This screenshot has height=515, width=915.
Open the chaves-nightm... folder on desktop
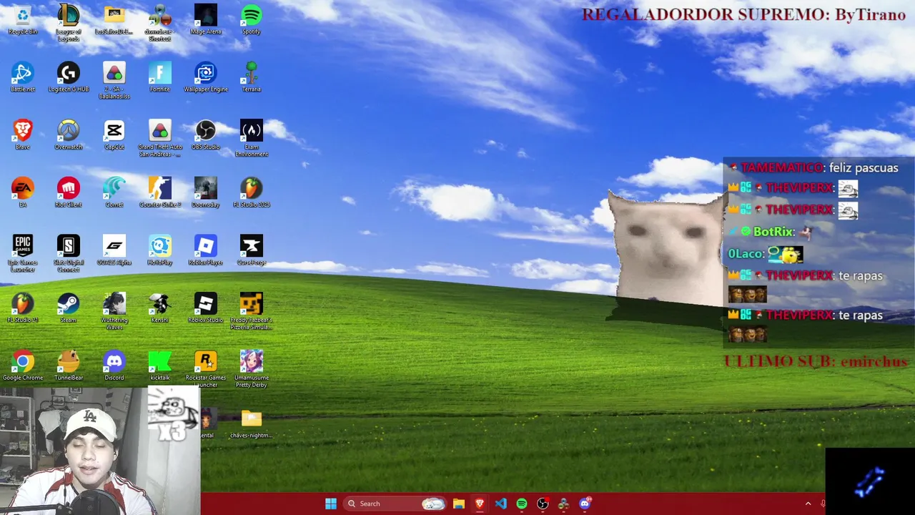(x=252, y=423)
